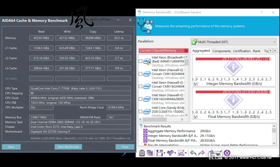Click the floppy disk save icon in Sandra
280x167 pixels.
click(x=159, y=153)
